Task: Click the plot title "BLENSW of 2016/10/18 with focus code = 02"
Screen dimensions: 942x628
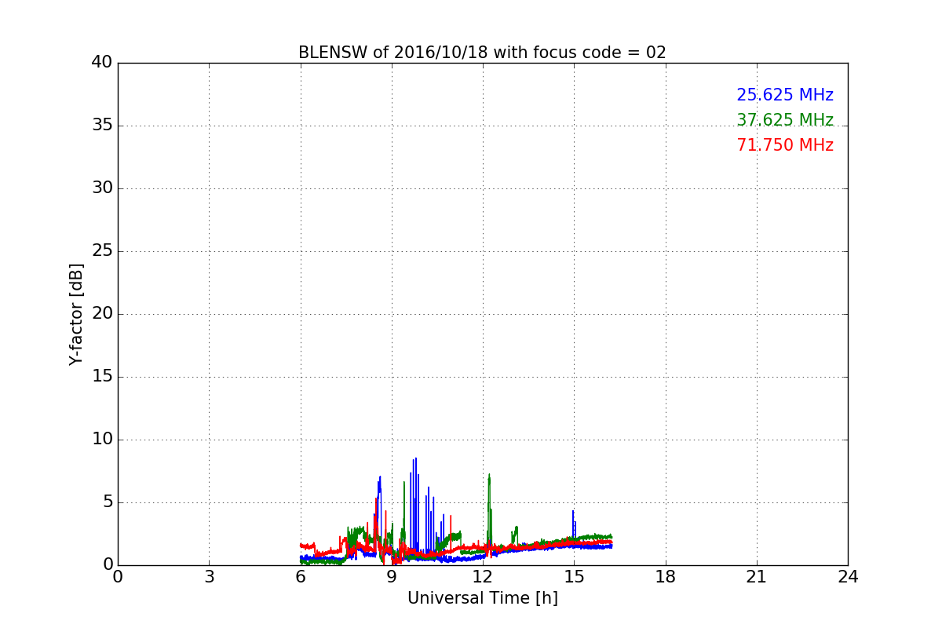Action: (482, 53)
